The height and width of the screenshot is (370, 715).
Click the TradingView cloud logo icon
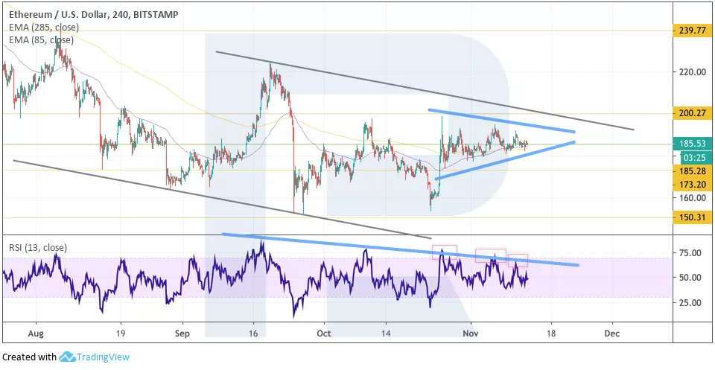(x=68, y=357)
